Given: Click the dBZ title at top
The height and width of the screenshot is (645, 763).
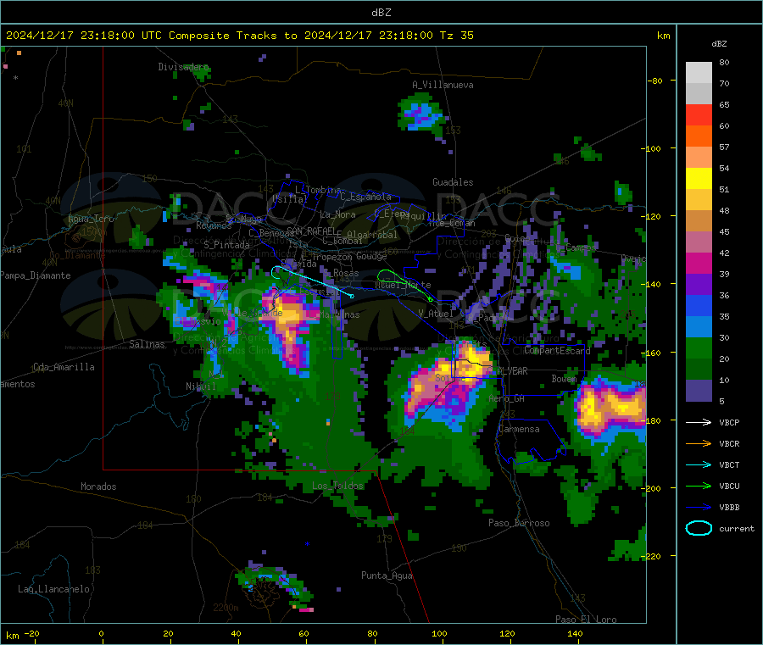Looking at the screenshot, I should (381, 13).
